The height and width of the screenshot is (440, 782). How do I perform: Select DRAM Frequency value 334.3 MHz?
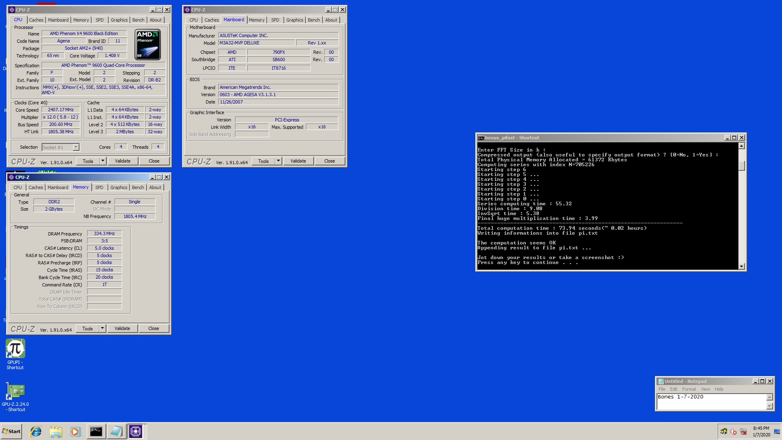click(x=104, y=233)
